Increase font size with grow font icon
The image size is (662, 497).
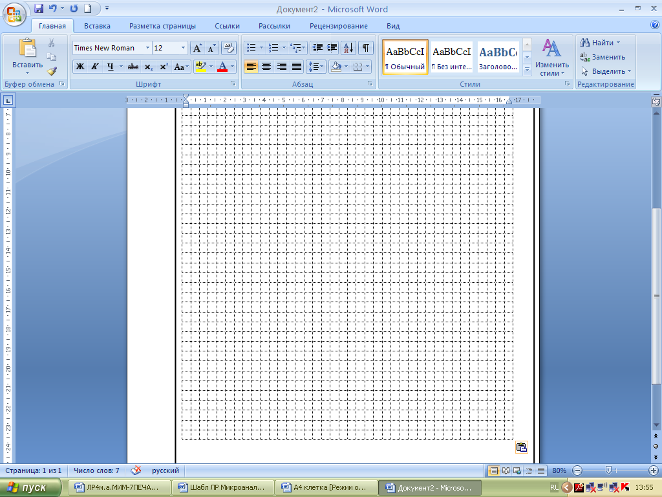[x=197, y=48]
